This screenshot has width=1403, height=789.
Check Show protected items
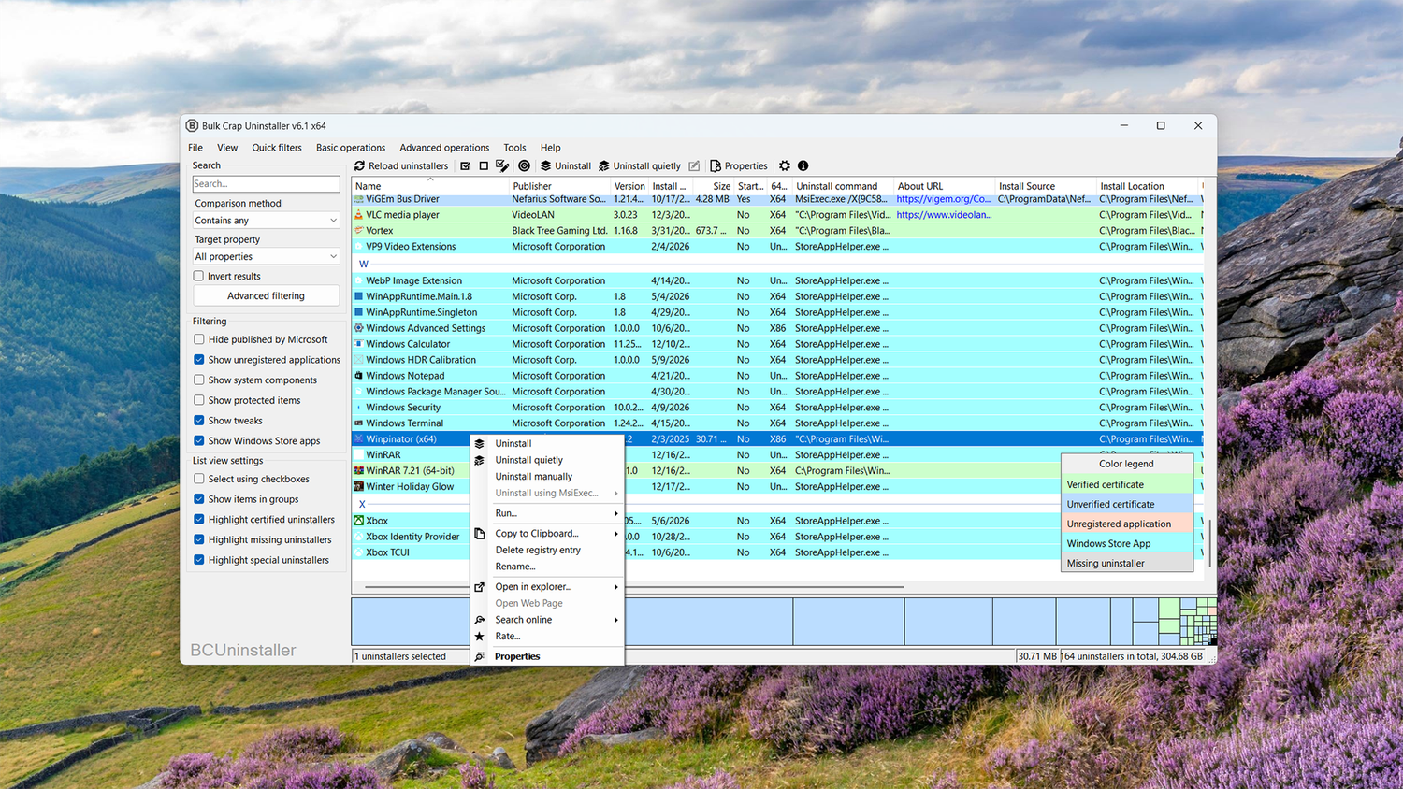(x=198, y=400)
